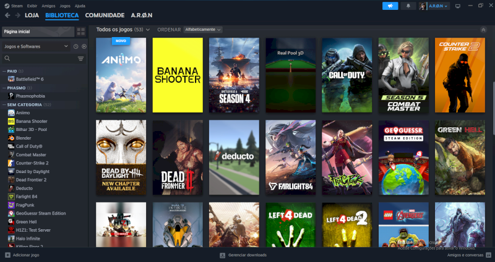Click the user profile avatar
The image size is (495, 262).
pos(423,6)
